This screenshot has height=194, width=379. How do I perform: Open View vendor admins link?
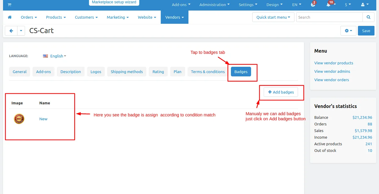[332, 71]
